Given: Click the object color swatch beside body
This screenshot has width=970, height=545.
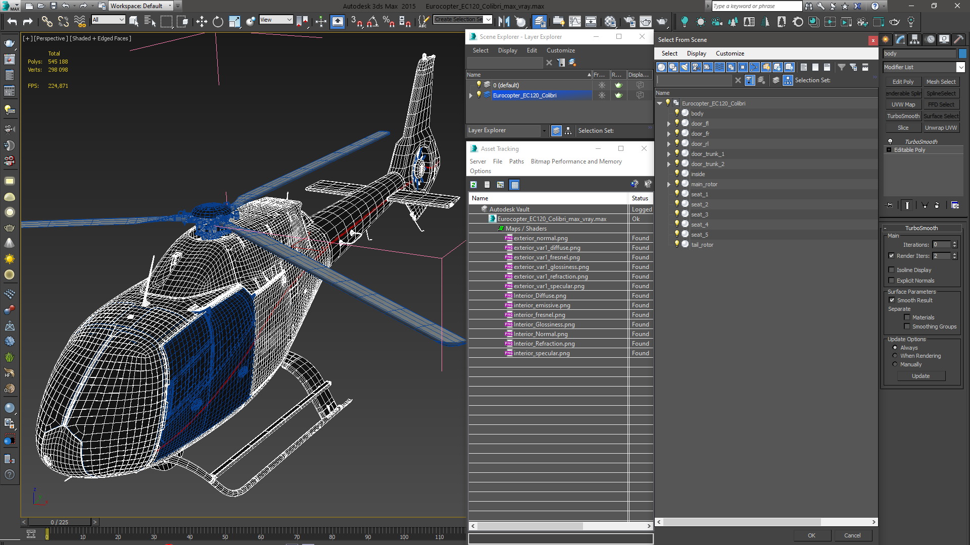Looking at the screenshot, I should click(x=962, y=53).
